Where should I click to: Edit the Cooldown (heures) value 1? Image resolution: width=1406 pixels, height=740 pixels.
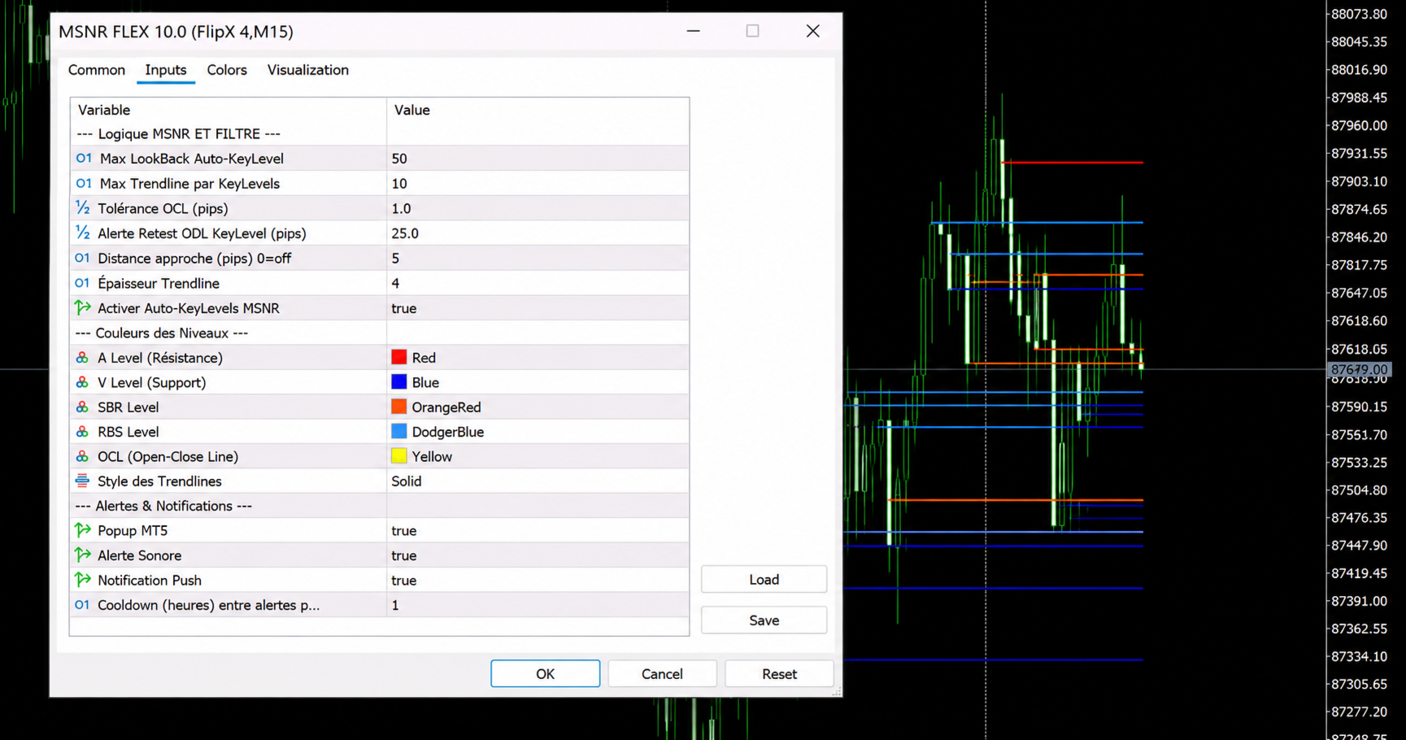[538, 605]
